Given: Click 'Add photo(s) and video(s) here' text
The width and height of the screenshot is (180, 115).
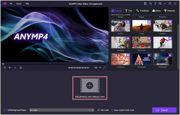Looking at the screenshot, I should pos(90,97).
